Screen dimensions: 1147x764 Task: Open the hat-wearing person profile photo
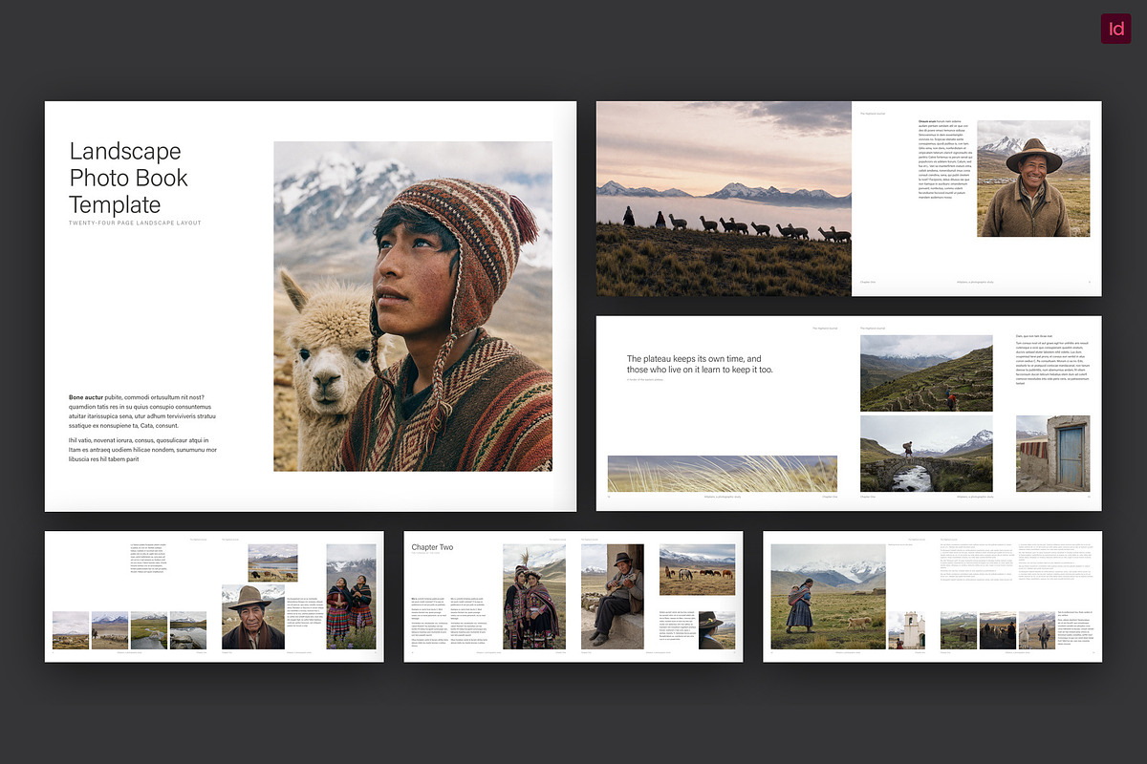[717, 630]
